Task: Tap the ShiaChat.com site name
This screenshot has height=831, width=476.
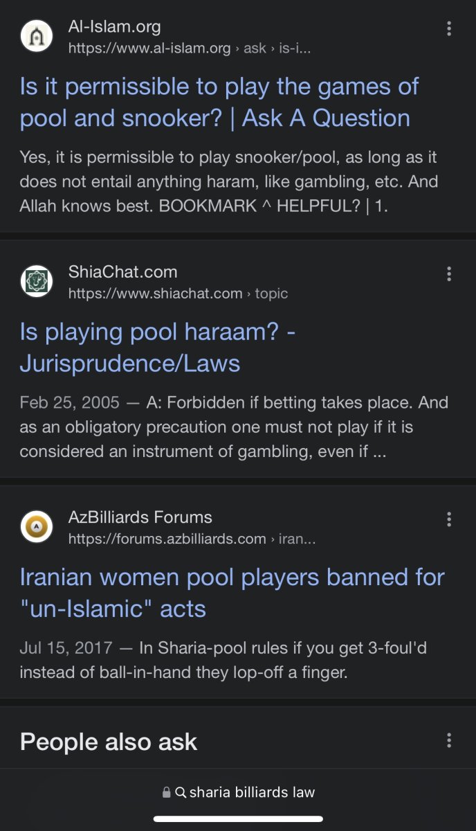Action: (122, 272)
